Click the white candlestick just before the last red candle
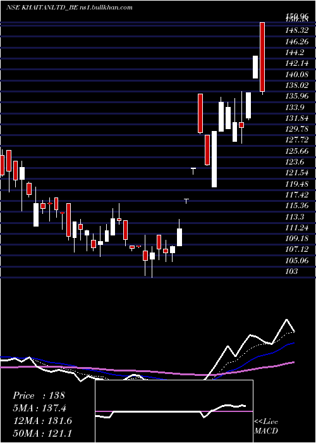The width and height of the screenshot is (316, 443). pyautogui.click(x=255, y=67)
